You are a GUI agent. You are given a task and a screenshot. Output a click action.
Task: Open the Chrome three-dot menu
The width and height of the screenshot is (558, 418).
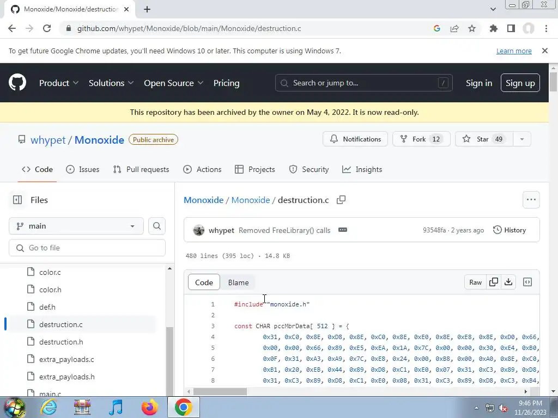546,28
